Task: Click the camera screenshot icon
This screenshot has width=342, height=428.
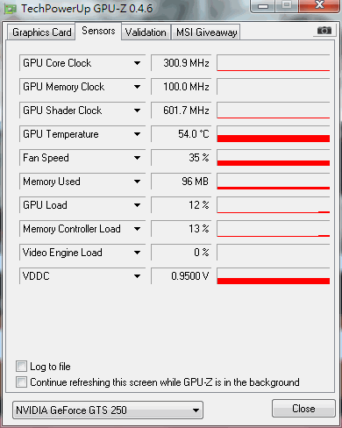Action: pyautogui.click(x=324, y=30)
